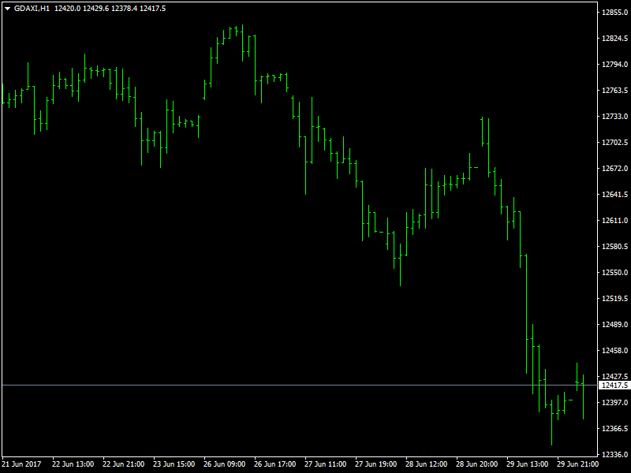Viewport: 631px width, 473px height.
Task: Select price scale label 12672.0
Action: pyautogui.click(x=614, y=169)
